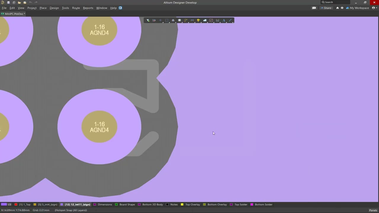Switch to the Top Overlay layer tab
The width and height of the screenshot is (379, 213).
tap(190, 204)
